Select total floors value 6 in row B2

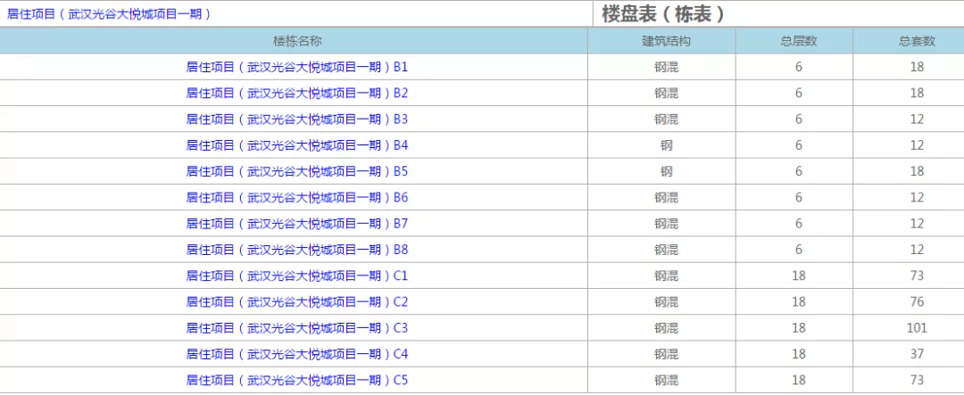pos(799,93)
